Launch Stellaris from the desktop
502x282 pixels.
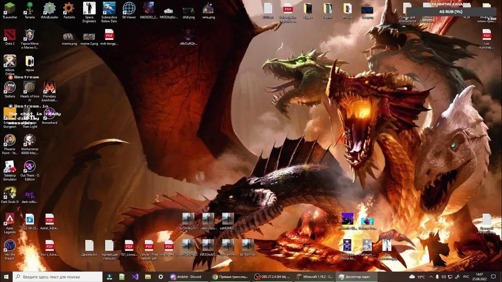pyautogui.click(x=10, y=90)
